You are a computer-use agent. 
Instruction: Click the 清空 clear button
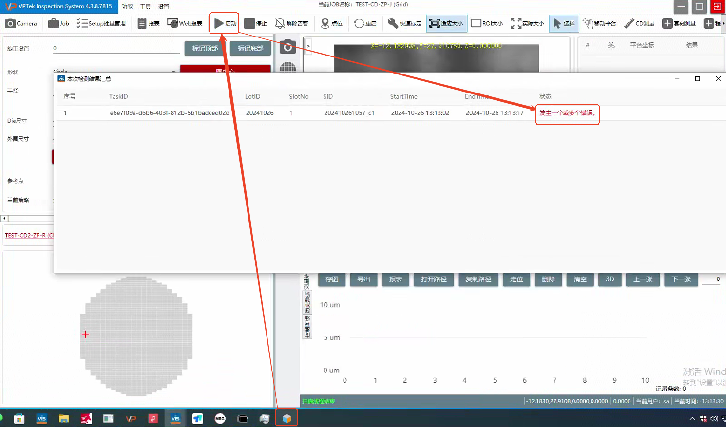point(580,279)
